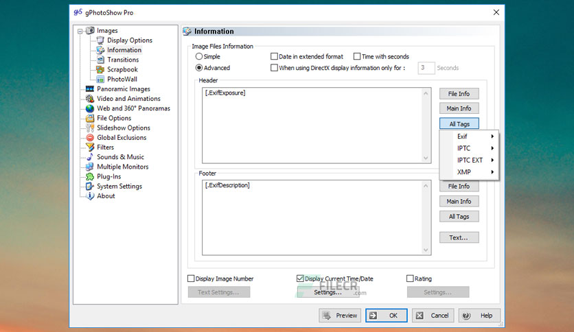574x332 pixels.
Task: Click the System Settings icon
Action: 90,186
